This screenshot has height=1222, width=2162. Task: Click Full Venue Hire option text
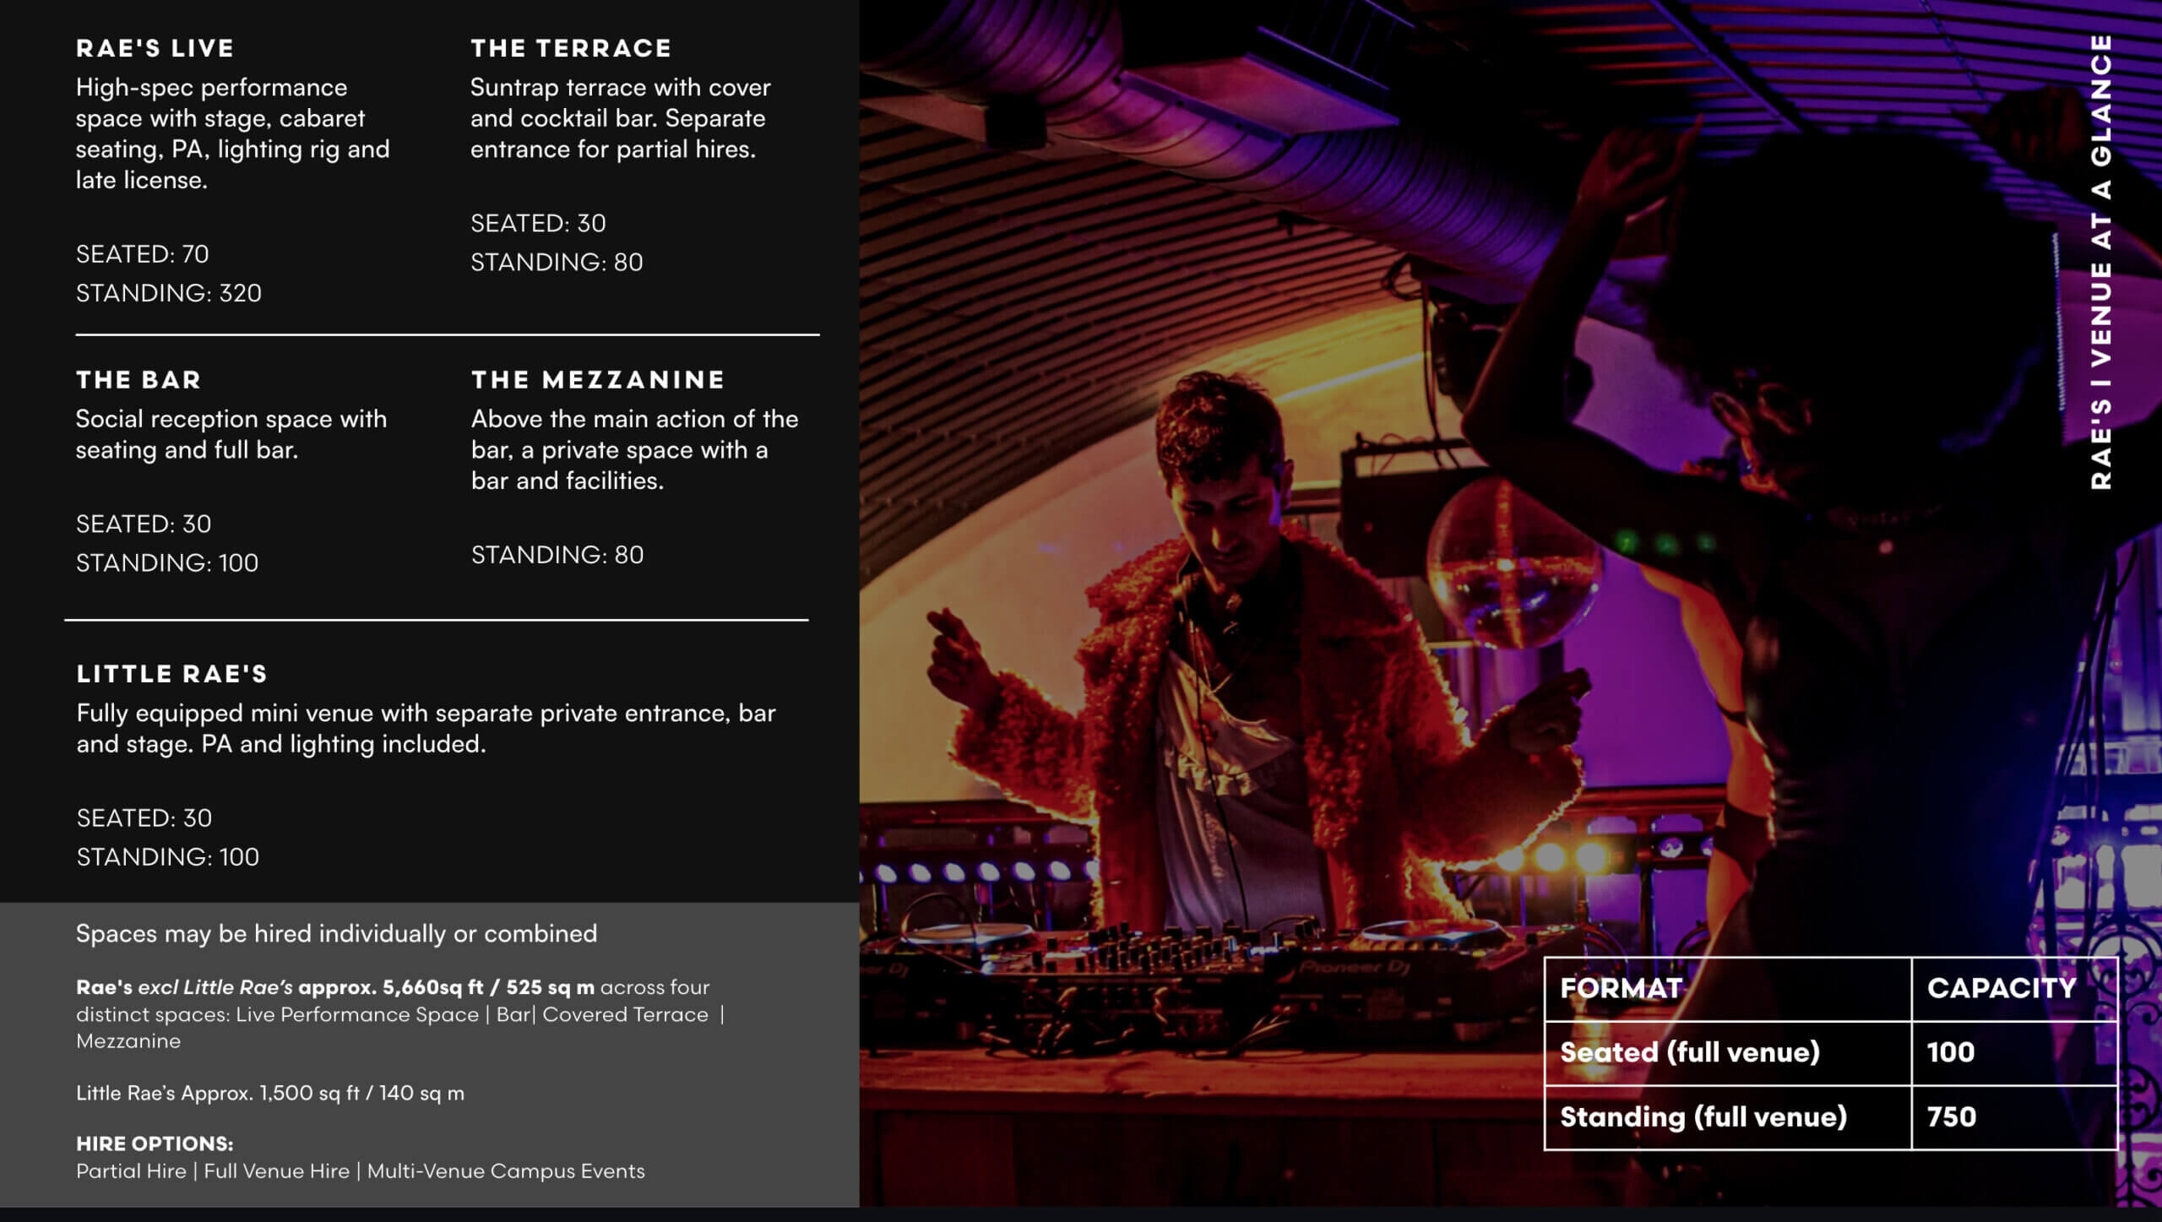(x=276, y=1171)
